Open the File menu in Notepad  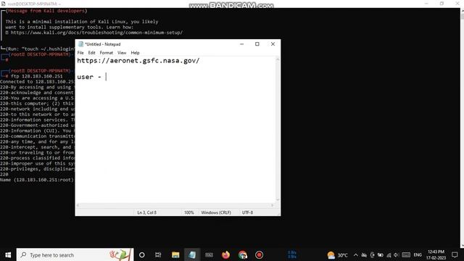point(80,53)
